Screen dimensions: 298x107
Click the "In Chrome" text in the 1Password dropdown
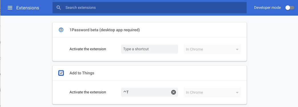click(194, 49)
